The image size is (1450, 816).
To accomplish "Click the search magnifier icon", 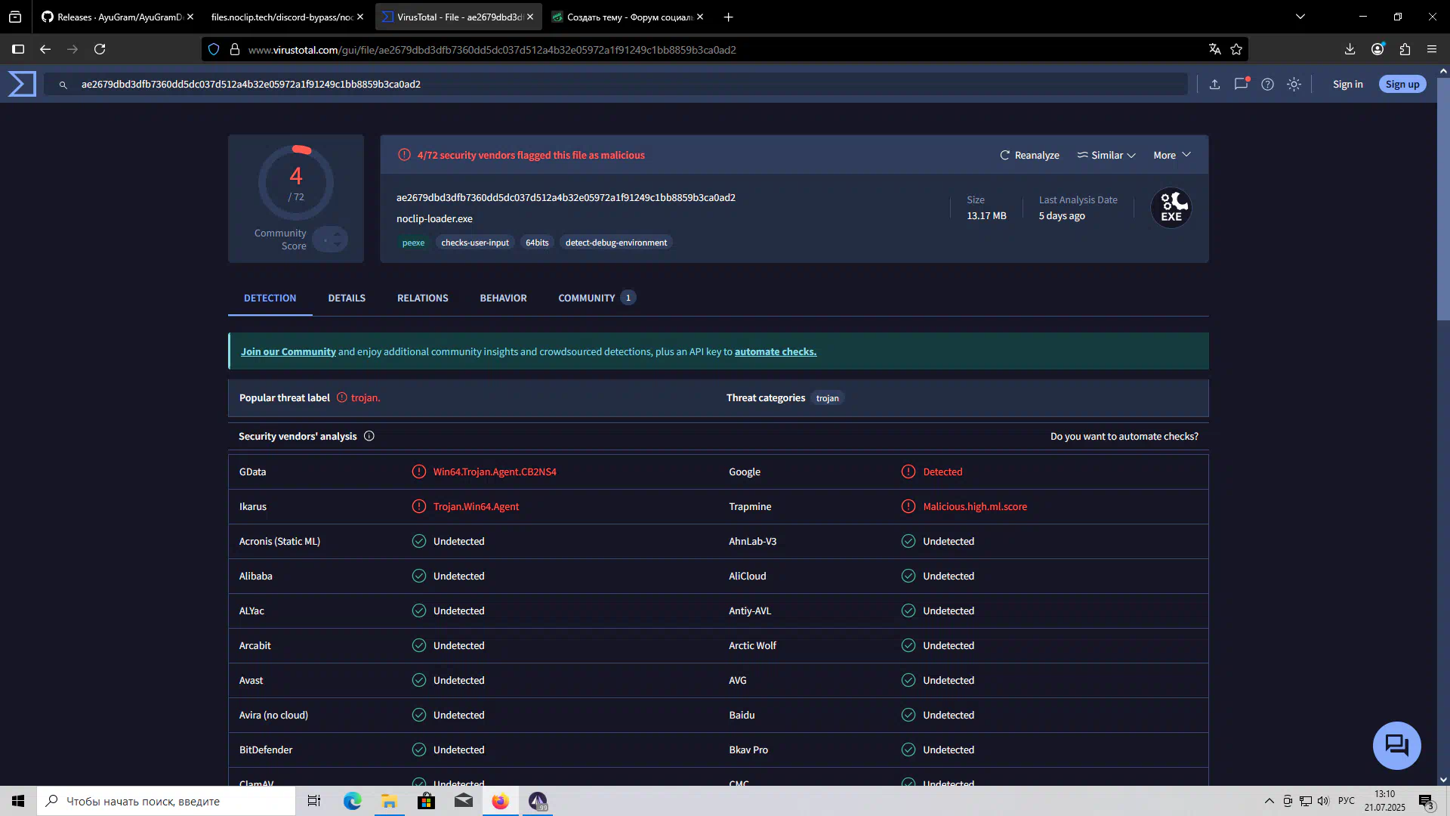I will pos(63,85).
